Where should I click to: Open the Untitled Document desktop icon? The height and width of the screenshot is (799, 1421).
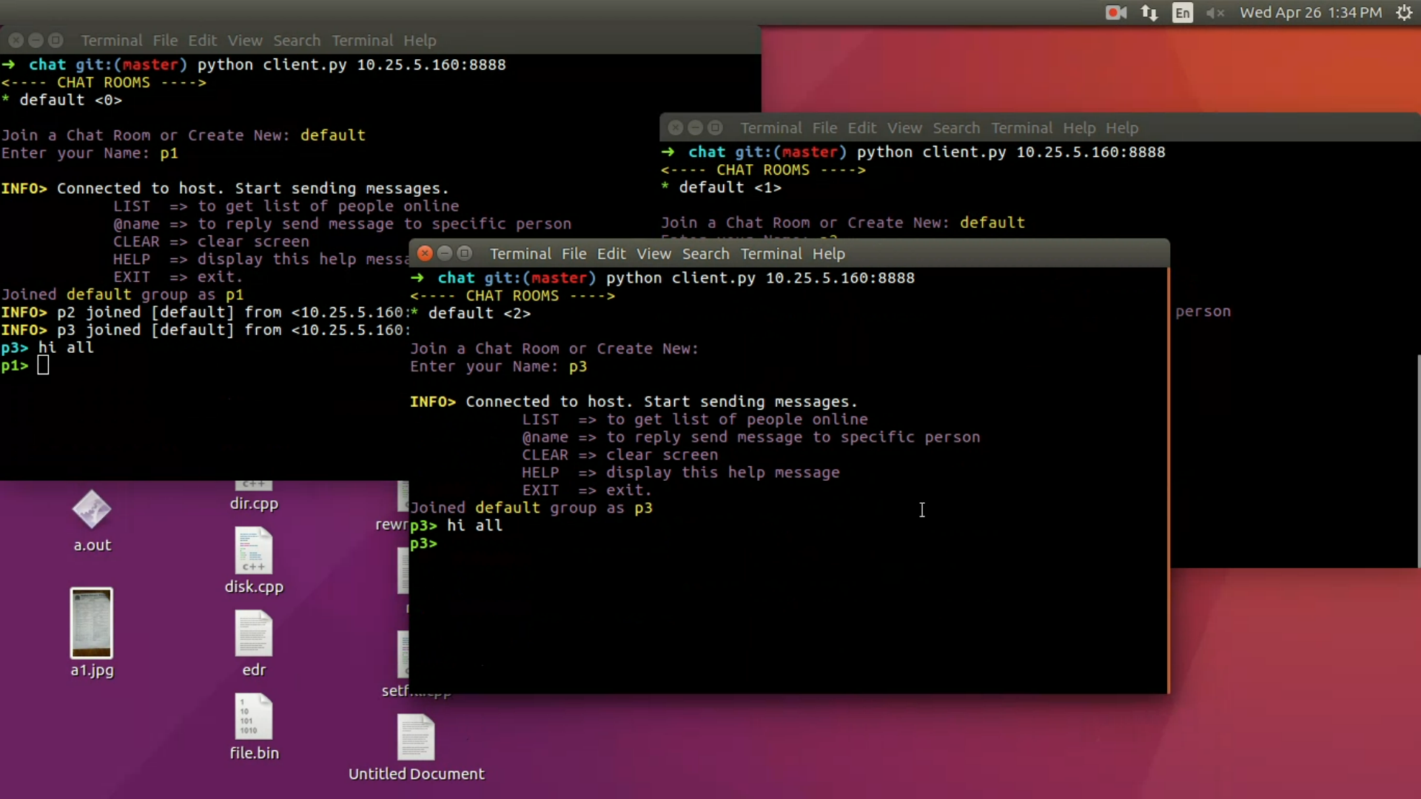pyautogui.click(x=416, y=738)
